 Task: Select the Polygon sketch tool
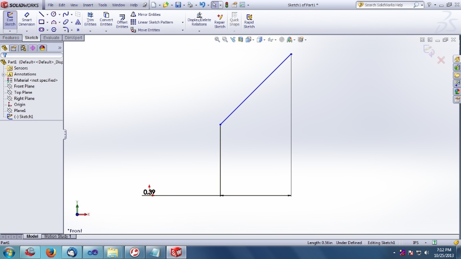pos(54,30)
